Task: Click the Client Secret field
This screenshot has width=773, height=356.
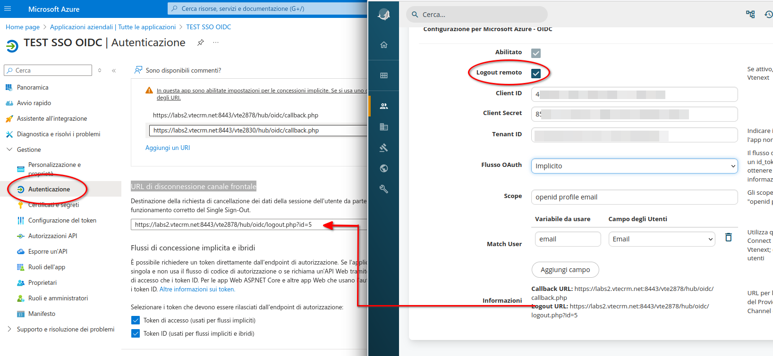Action: 634,114
